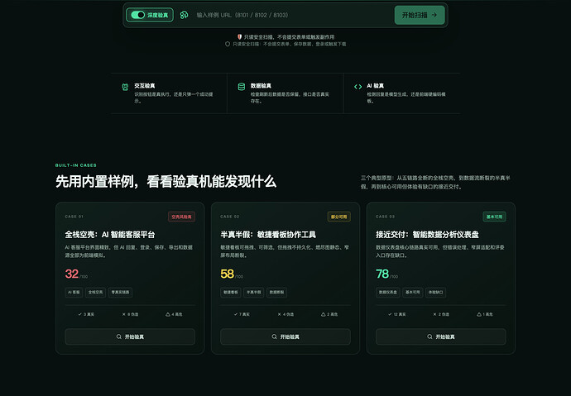Click the 交互验真 heading
Screen dimensions: 571x396
point(145,86)
